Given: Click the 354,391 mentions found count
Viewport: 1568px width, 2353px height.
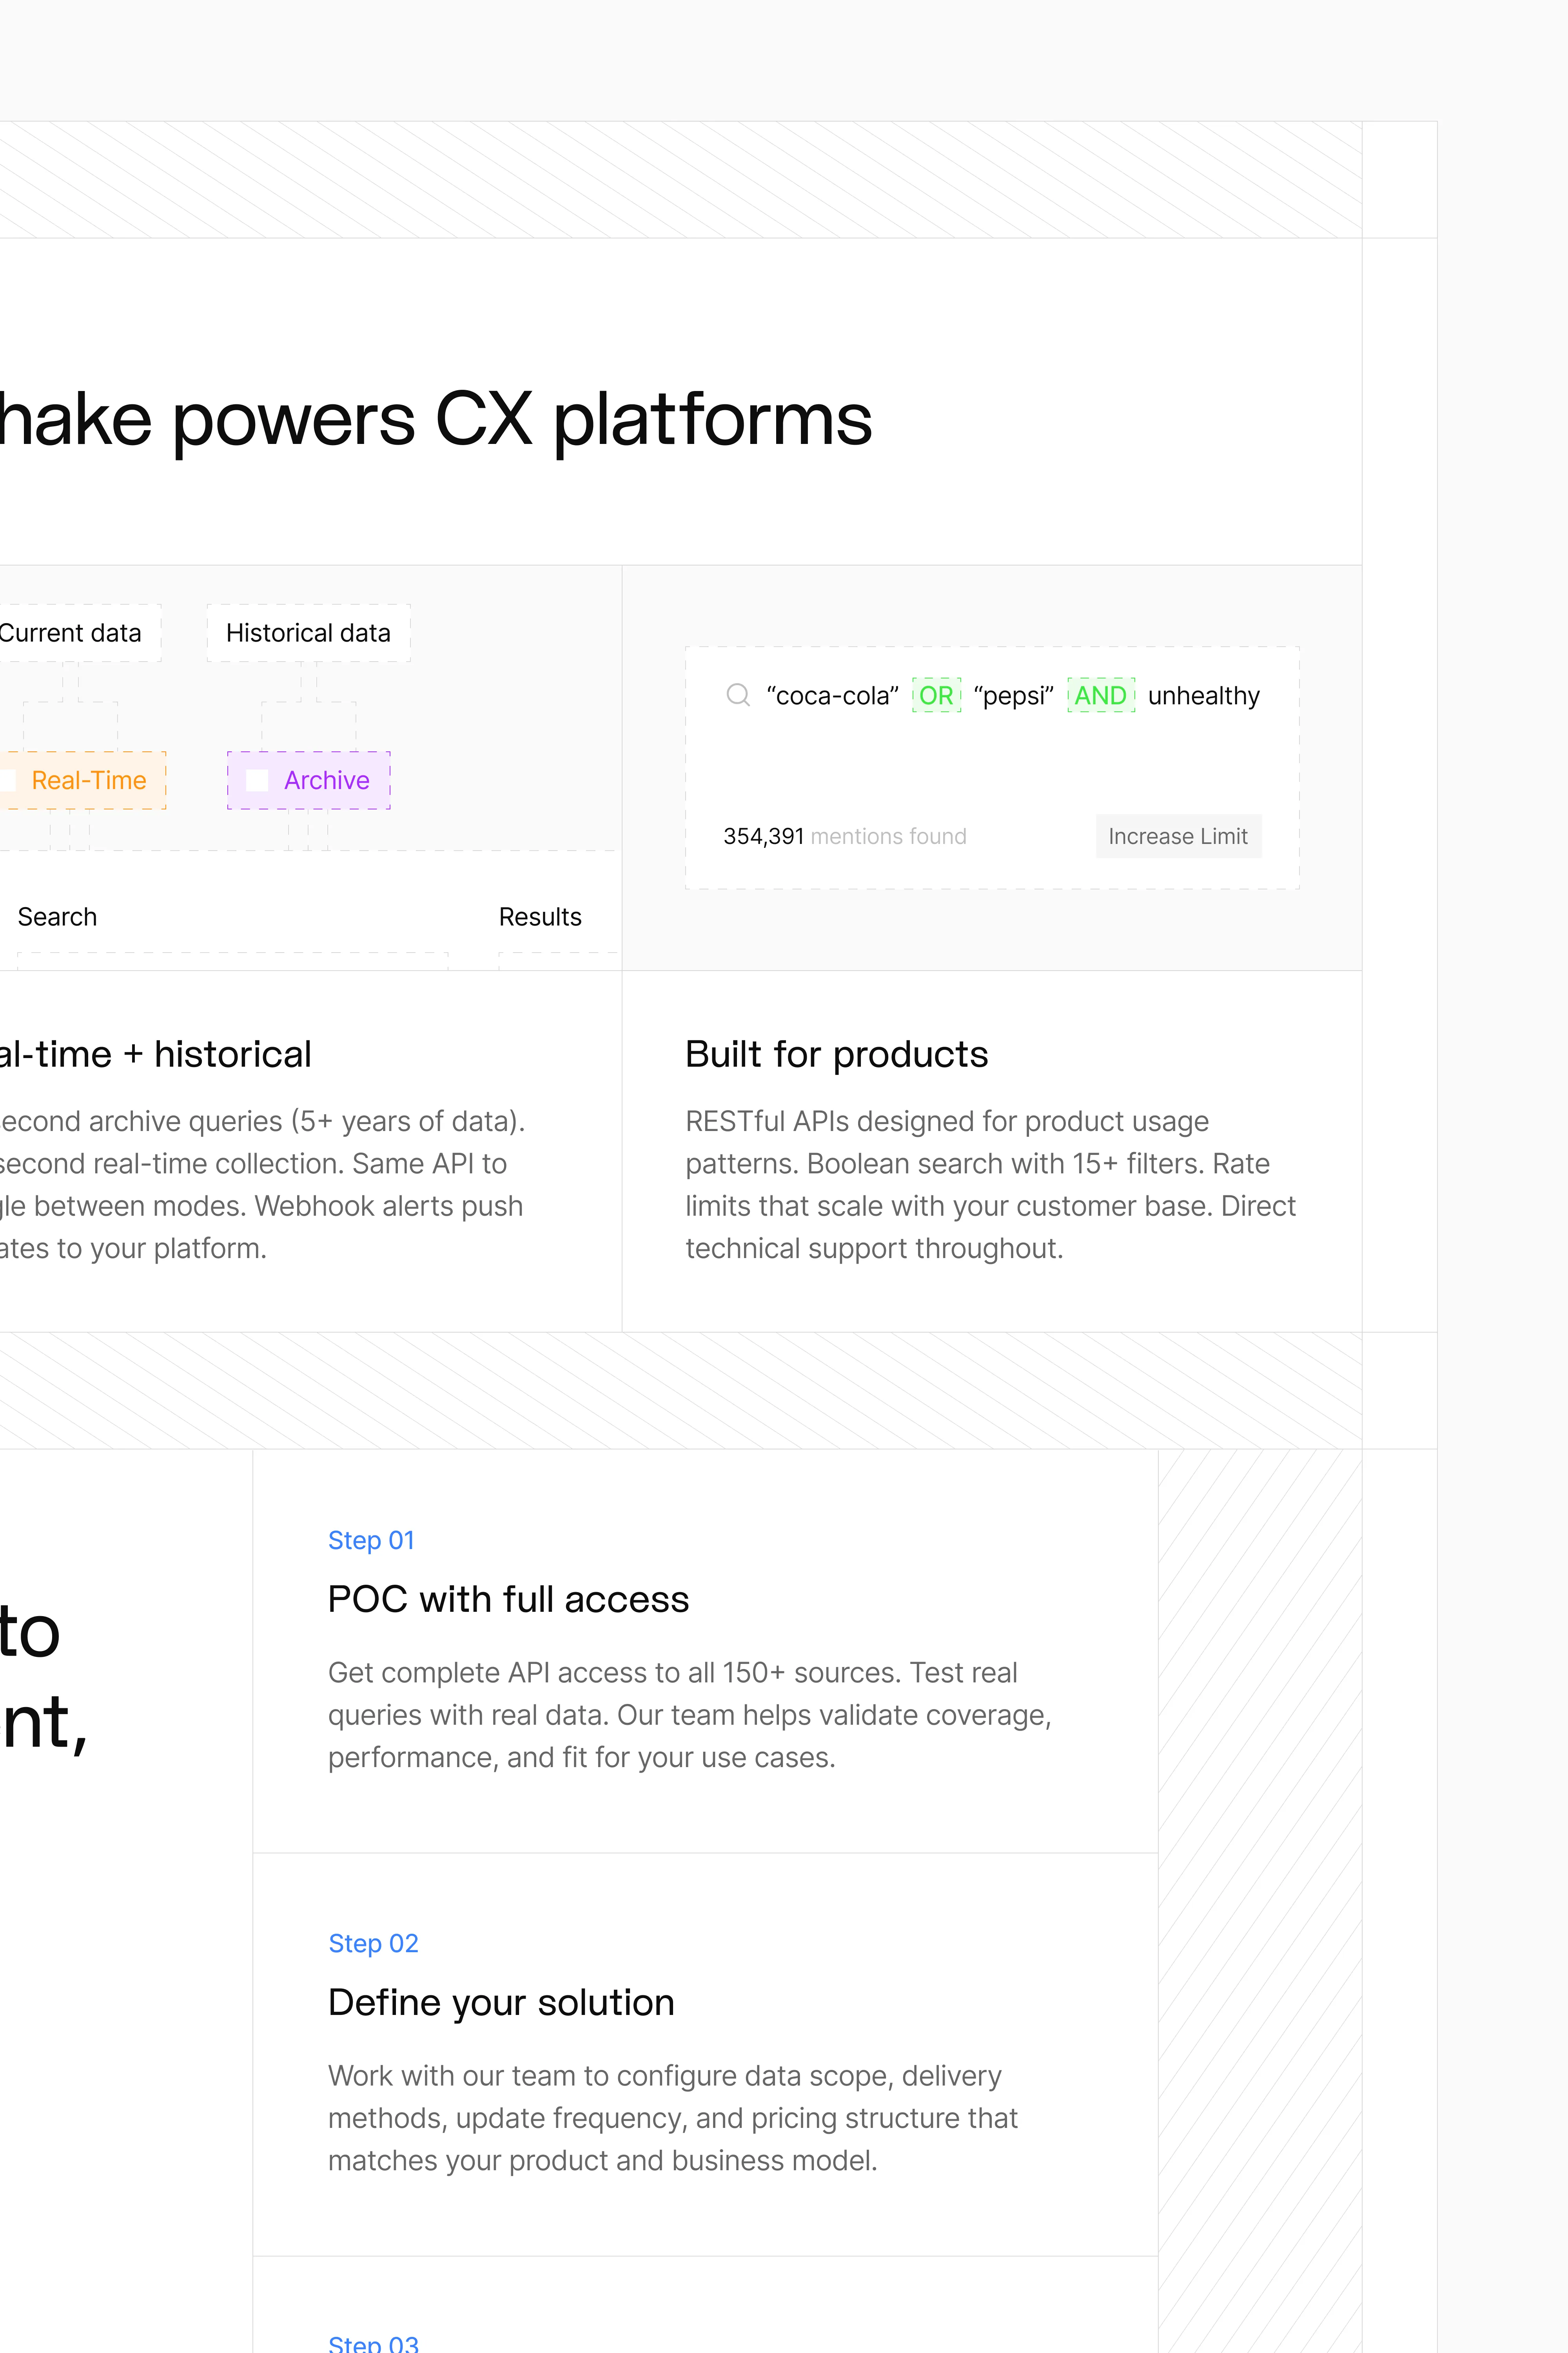Looking at the screenshot, I should point(844,836).
